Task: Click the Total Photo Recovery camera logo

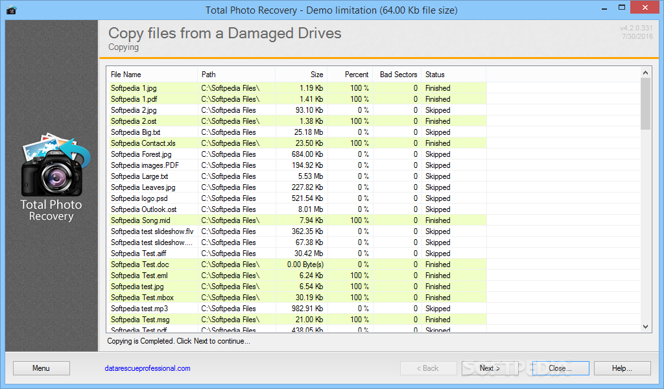Action: (55, 165)
